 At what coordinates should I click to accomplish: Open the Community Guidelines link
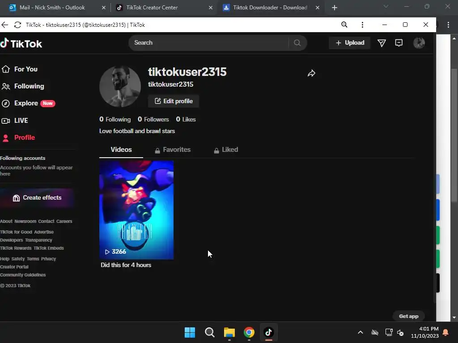[23, 275]
